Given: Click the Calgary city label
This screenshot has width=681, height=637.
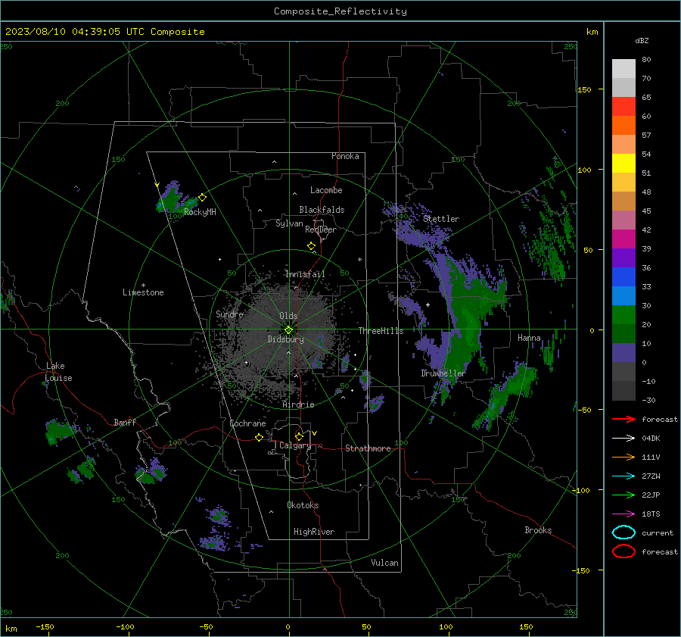Looking at the screenshot, I should pos(295,445).
